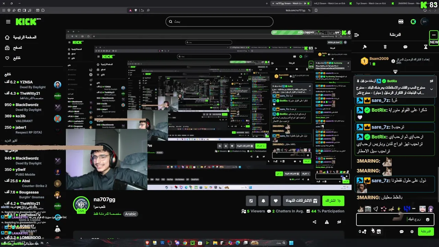Screen dimensions: 439x247
Task: Click the user profile avatar in the header
Action: tap(425, 22)
